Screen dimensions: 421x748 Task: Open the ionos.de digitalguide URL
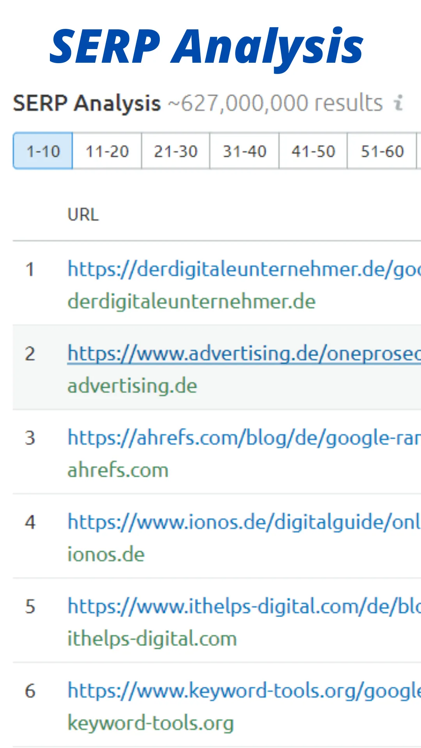[x=244, y=522]
